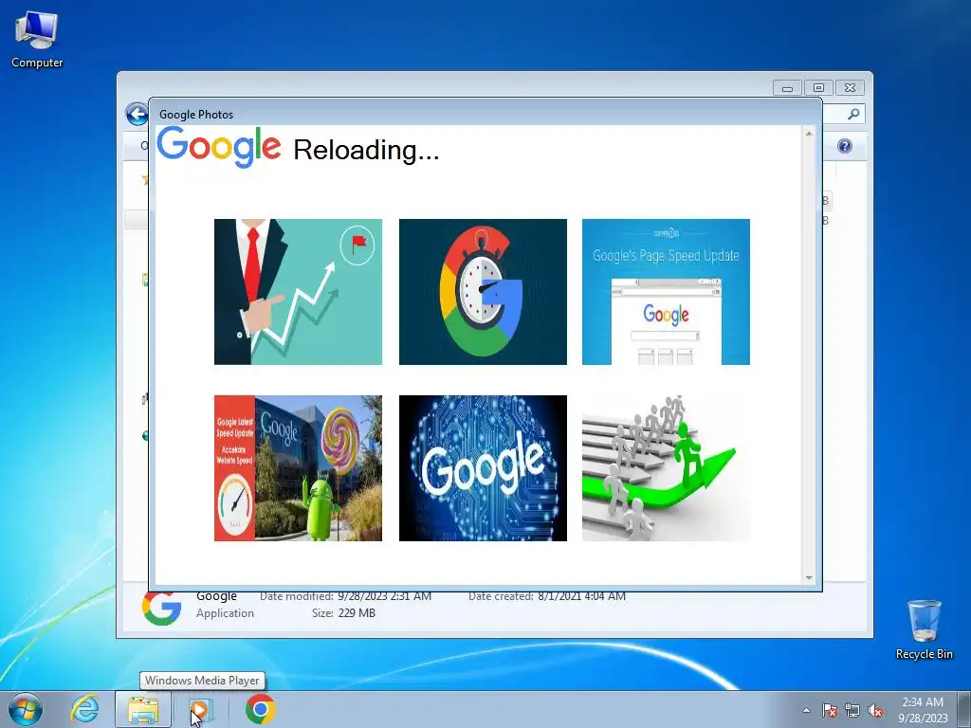Open the Computer desktop icon
The image size is (971, 728).
coord(37,40)
